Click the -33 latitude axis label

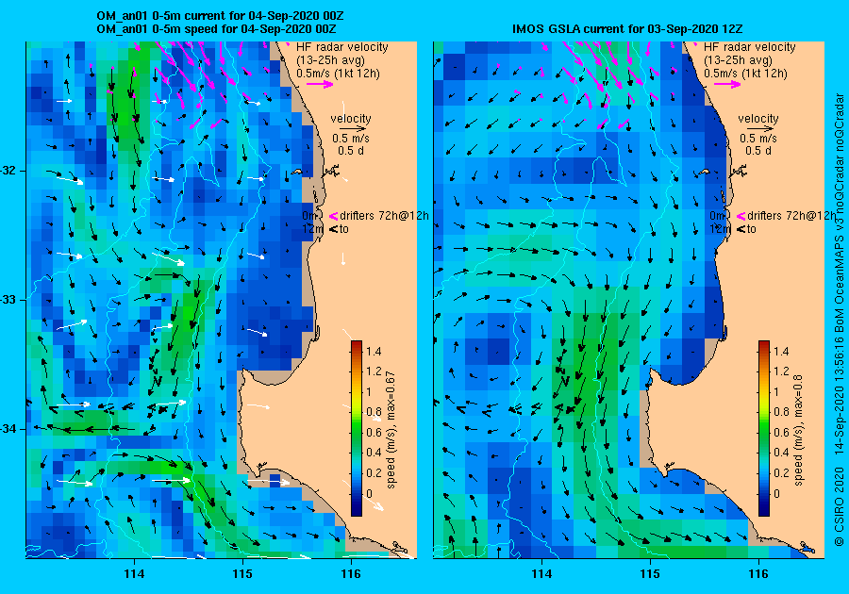pyautogui.click(x=8, y=300)
